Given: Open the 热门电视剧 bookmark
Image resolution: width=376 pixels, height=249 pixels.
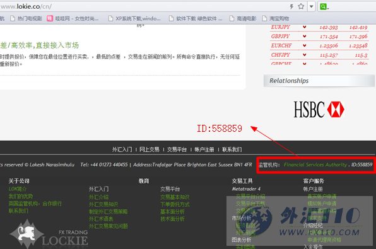Looking at the screenshot, I should 26,18.
